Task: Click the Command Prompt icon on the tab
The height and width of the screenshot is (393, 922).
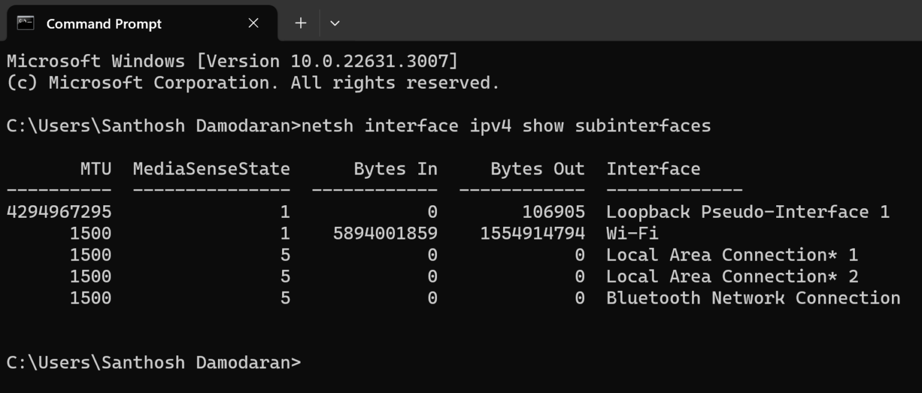Action: point(25,23)
